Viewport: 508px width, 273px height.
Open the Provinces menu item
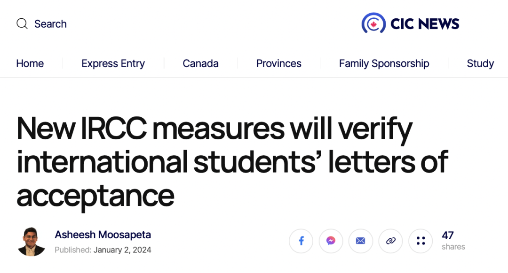click(x=278, y=63)
